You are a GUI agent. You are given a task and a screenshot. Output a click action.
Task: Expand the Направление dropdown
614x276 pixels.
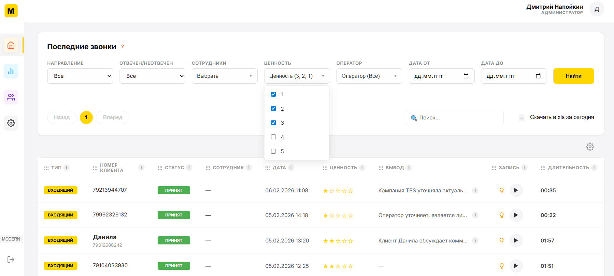(80, 76)
